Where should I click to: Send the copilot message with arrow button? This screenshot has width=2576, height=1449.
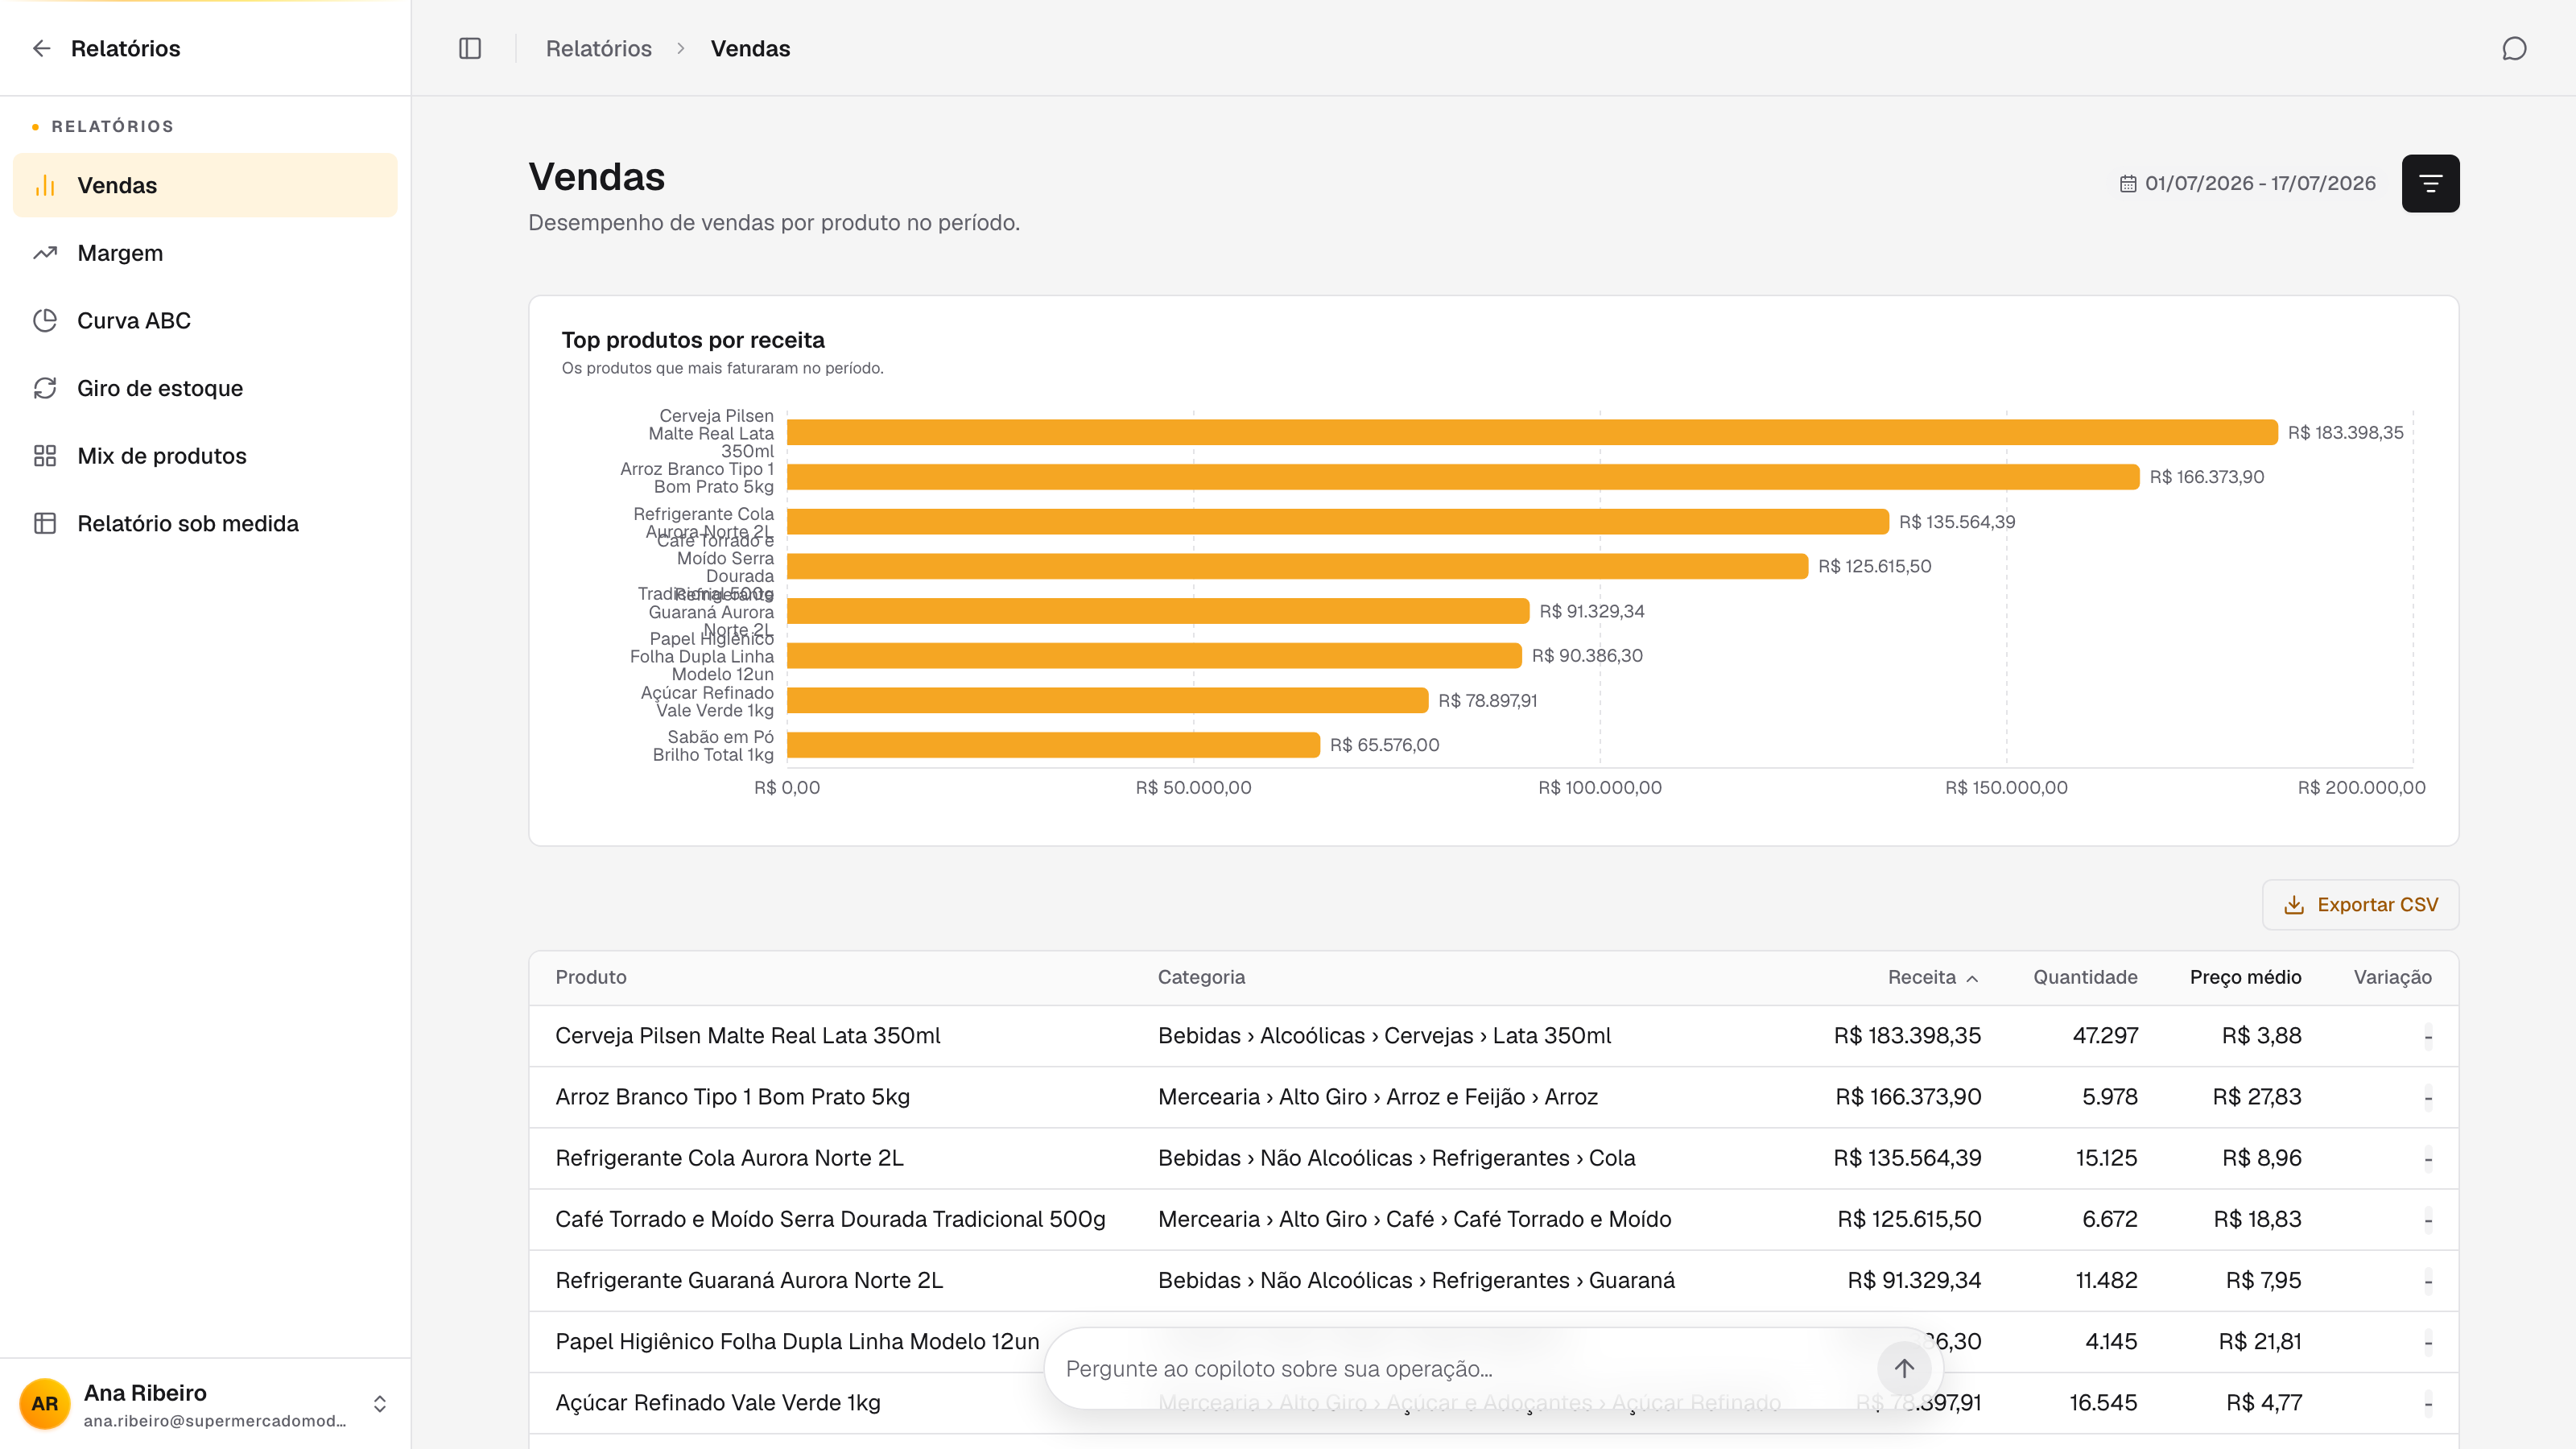pyautogui.click(x=1903, y=1368)
